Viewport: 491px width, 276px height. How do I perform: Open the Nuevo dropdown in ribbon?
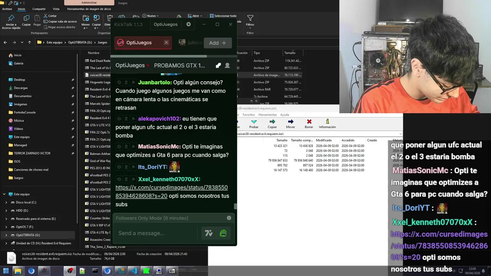click(150, 16)
